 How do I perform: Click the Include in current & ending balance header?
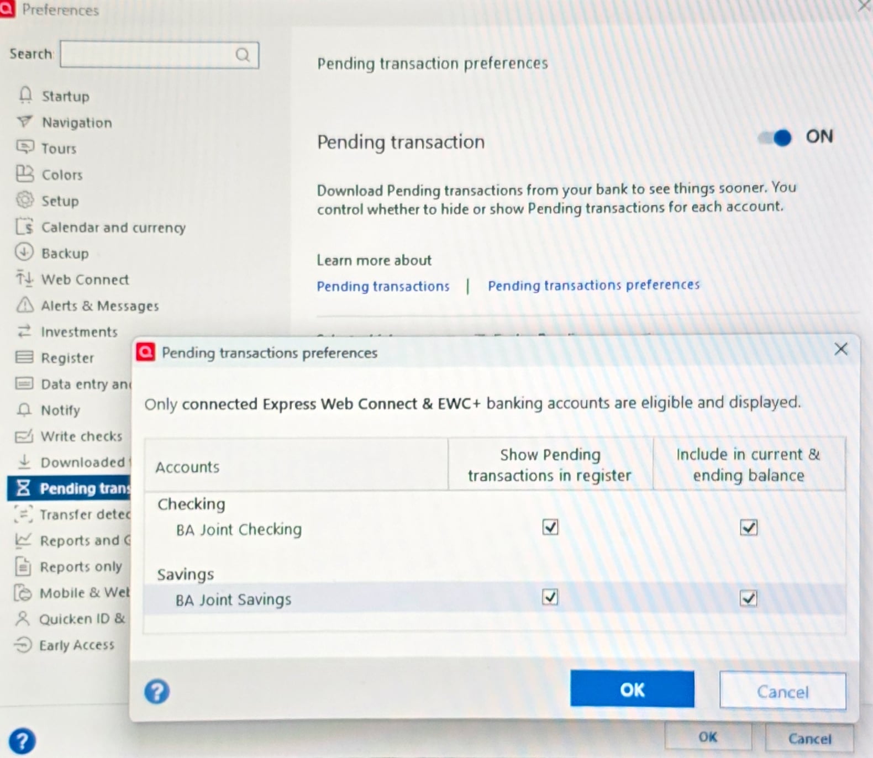(749, 464)
